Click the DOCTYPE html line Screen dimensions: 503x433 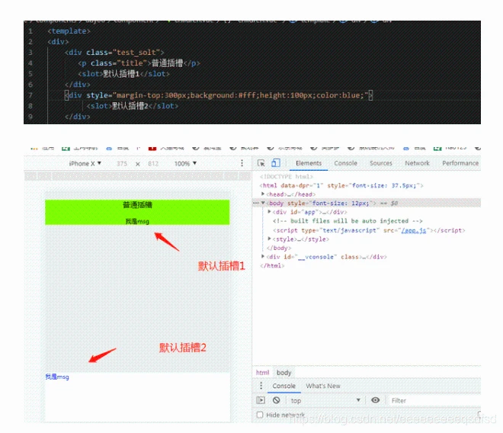point(287,176)
